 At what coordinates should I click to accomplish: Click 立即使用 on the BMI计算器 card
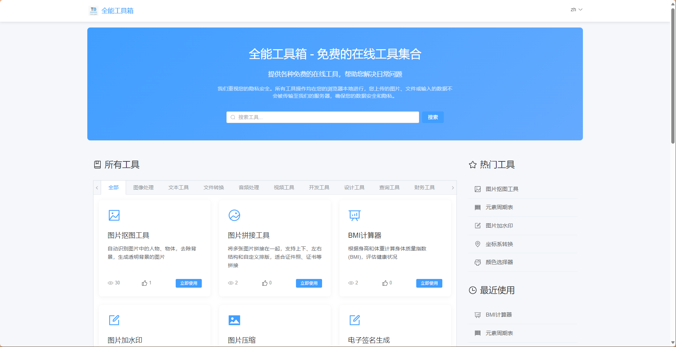click(429, 283)
